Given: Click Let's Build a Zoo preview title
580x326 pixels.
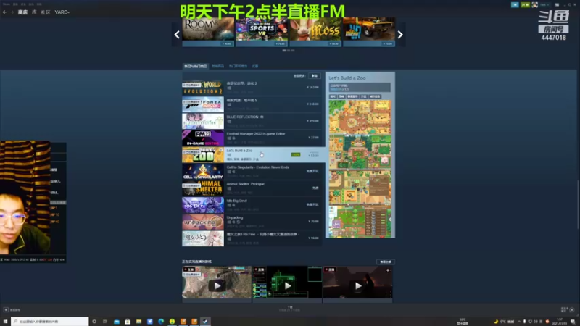Looking at the screenshot, I should coord(347,78).
